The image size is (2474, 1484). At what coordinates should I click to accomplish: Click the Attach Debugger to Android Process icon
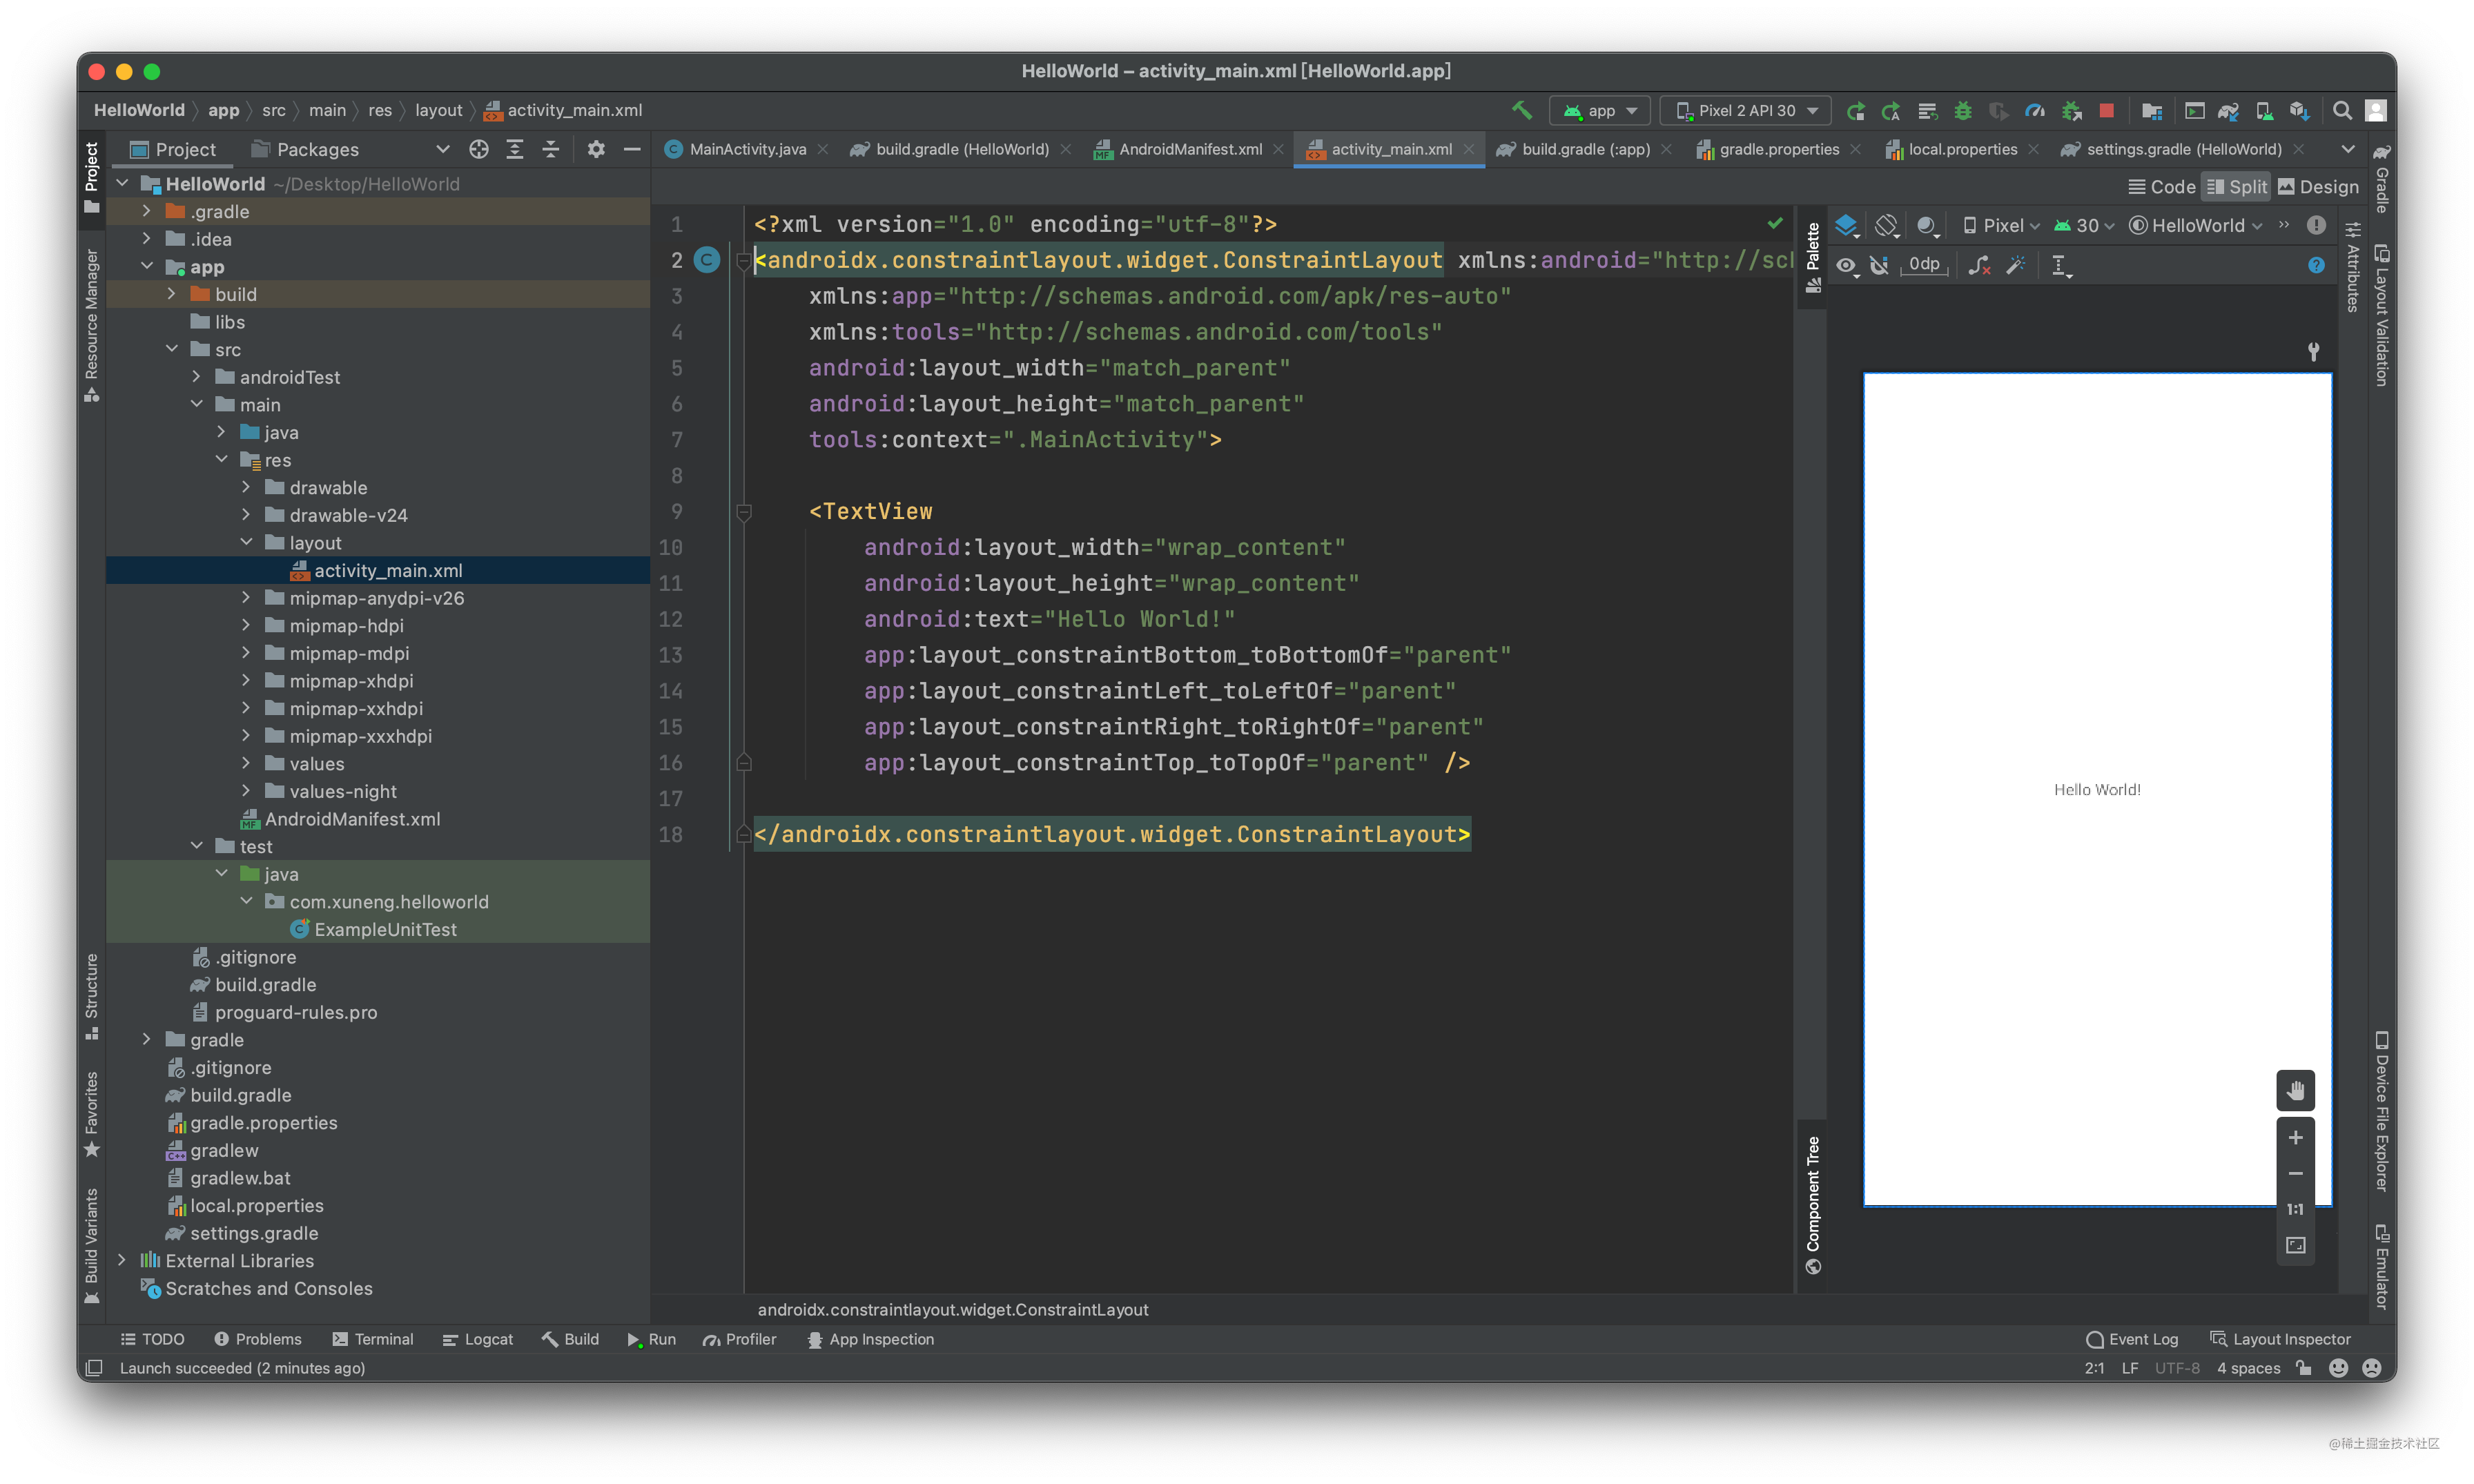click(2071, 110)
